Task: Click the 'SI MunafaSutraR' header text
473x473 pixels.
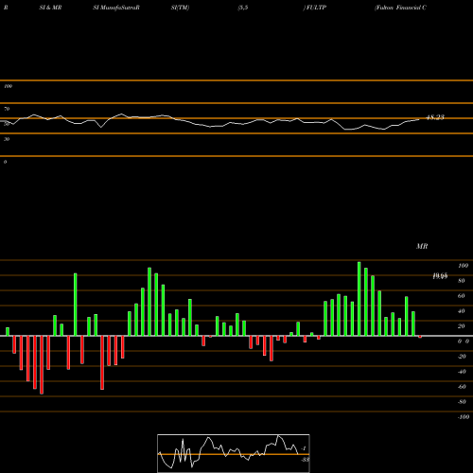Action: [116, 8]
